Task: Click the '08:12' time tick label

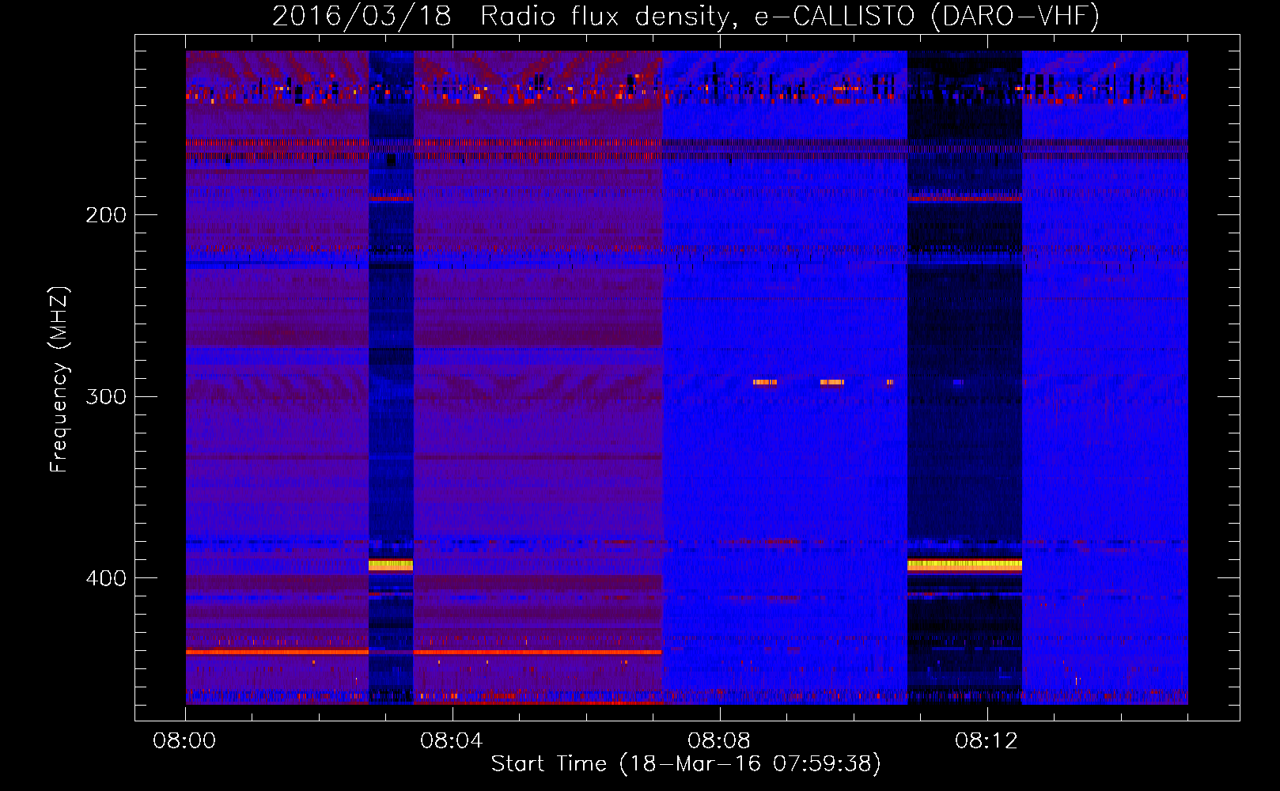Action: coord(987,741)
